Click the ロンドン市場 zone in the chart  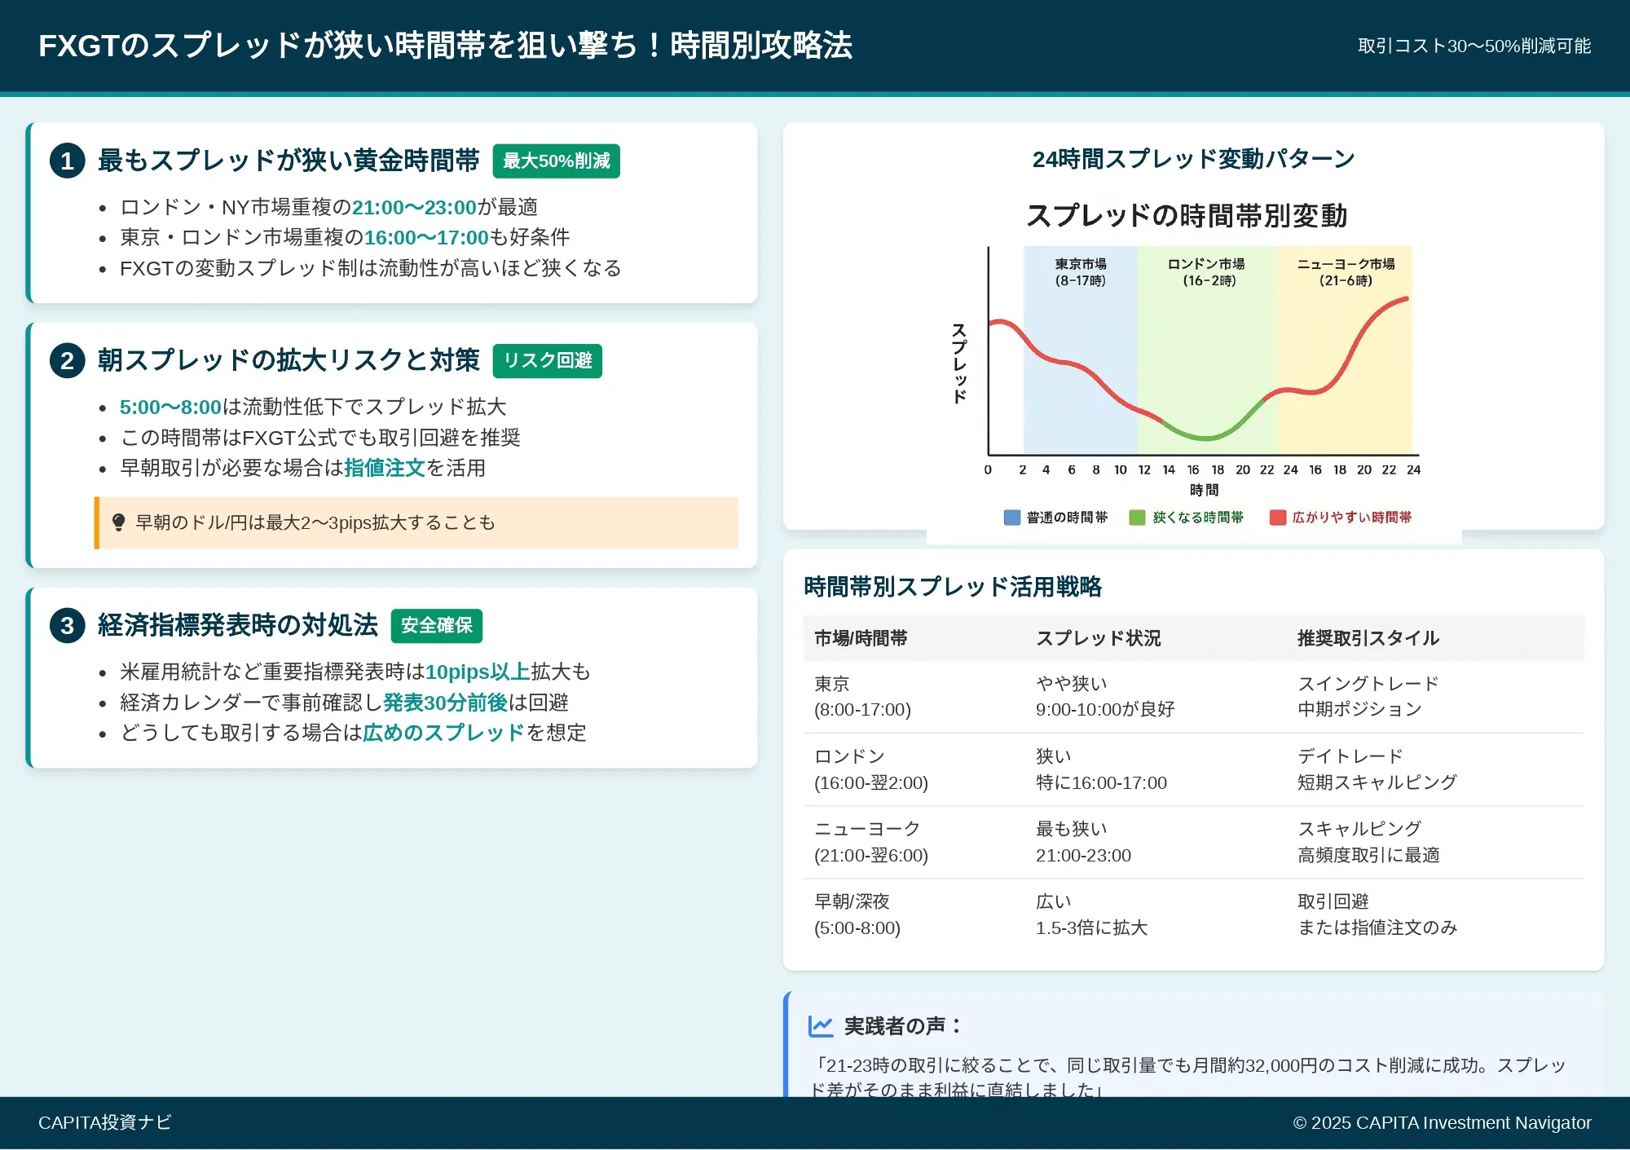click(1206, 350)
